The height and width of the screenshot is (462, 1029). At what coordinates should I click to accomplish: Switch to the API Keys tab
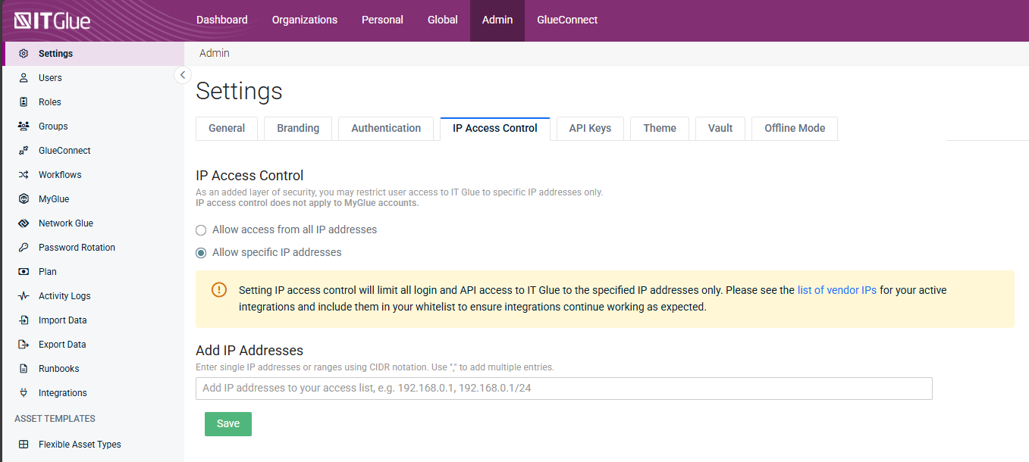(x=590, y=128)
